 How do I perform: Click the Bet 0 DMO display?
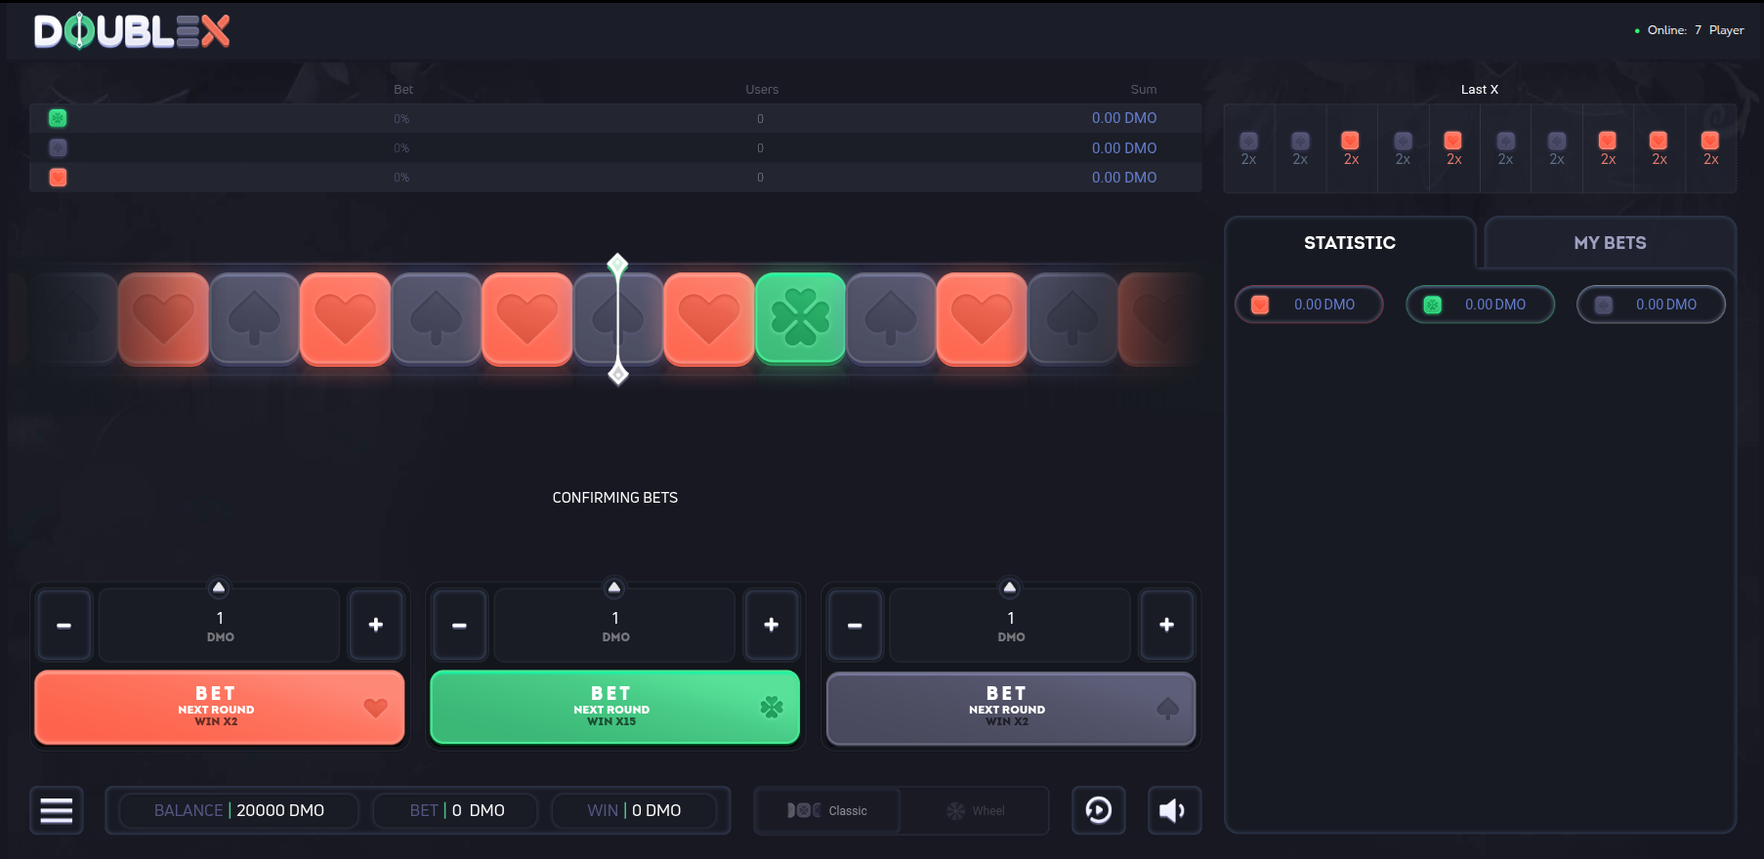click(457, 810)
